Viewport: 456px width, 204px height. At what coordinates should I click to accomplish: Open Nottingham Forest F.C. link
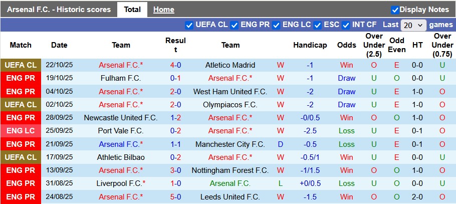[x=230, y=170]
